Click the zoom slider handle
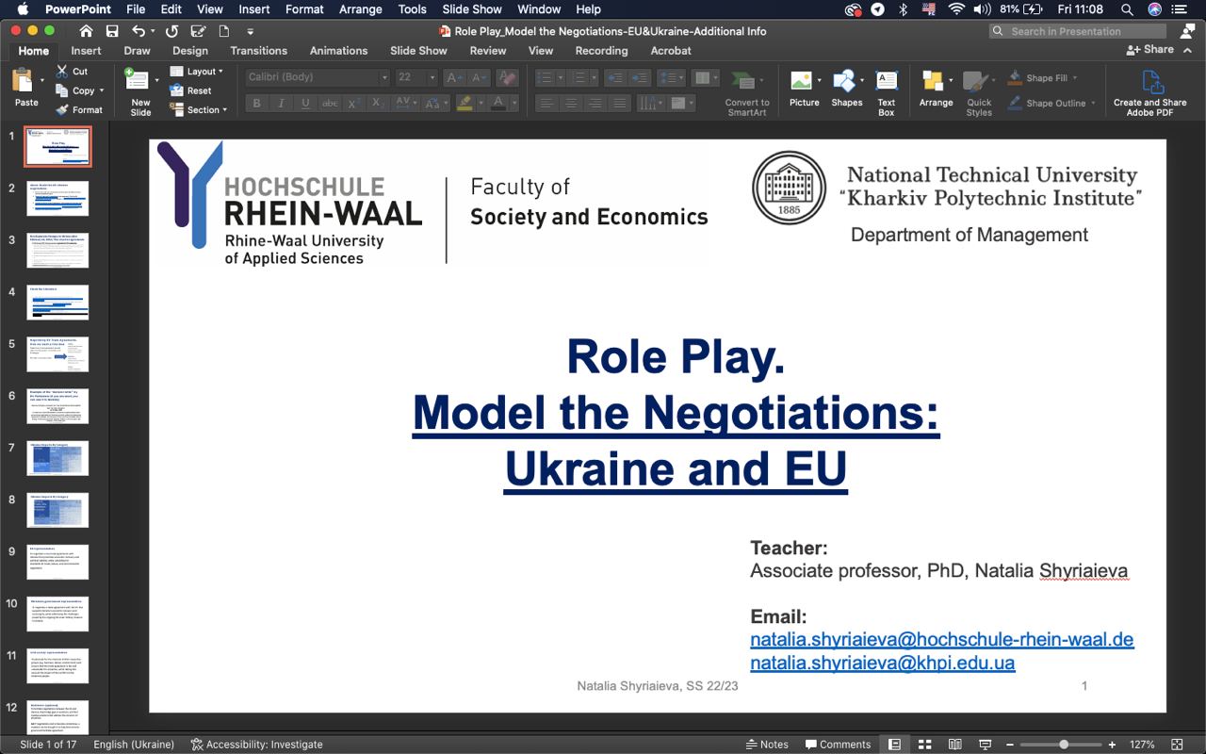The width and height of the screenshot is (1206, 754). coord(1064,745)
